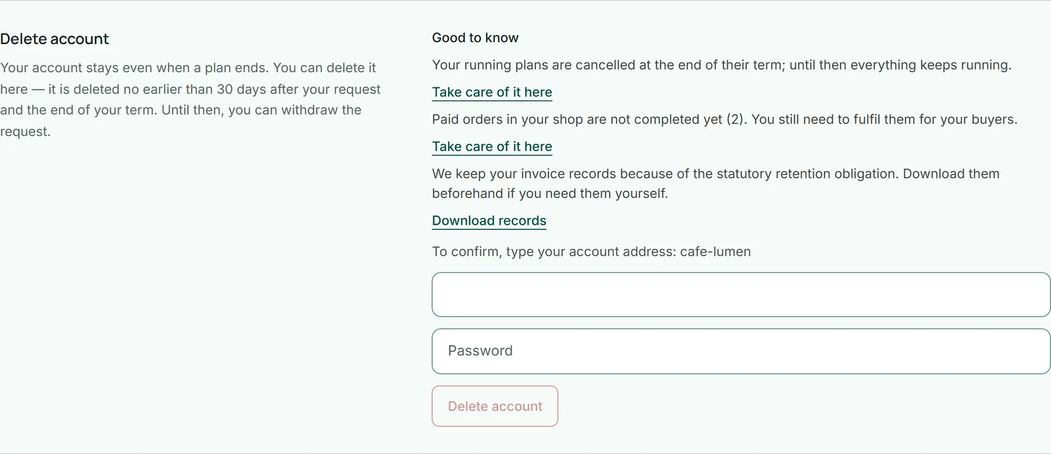Click the text 'beforehand if you need them yourself'

[x=550, y=194]
